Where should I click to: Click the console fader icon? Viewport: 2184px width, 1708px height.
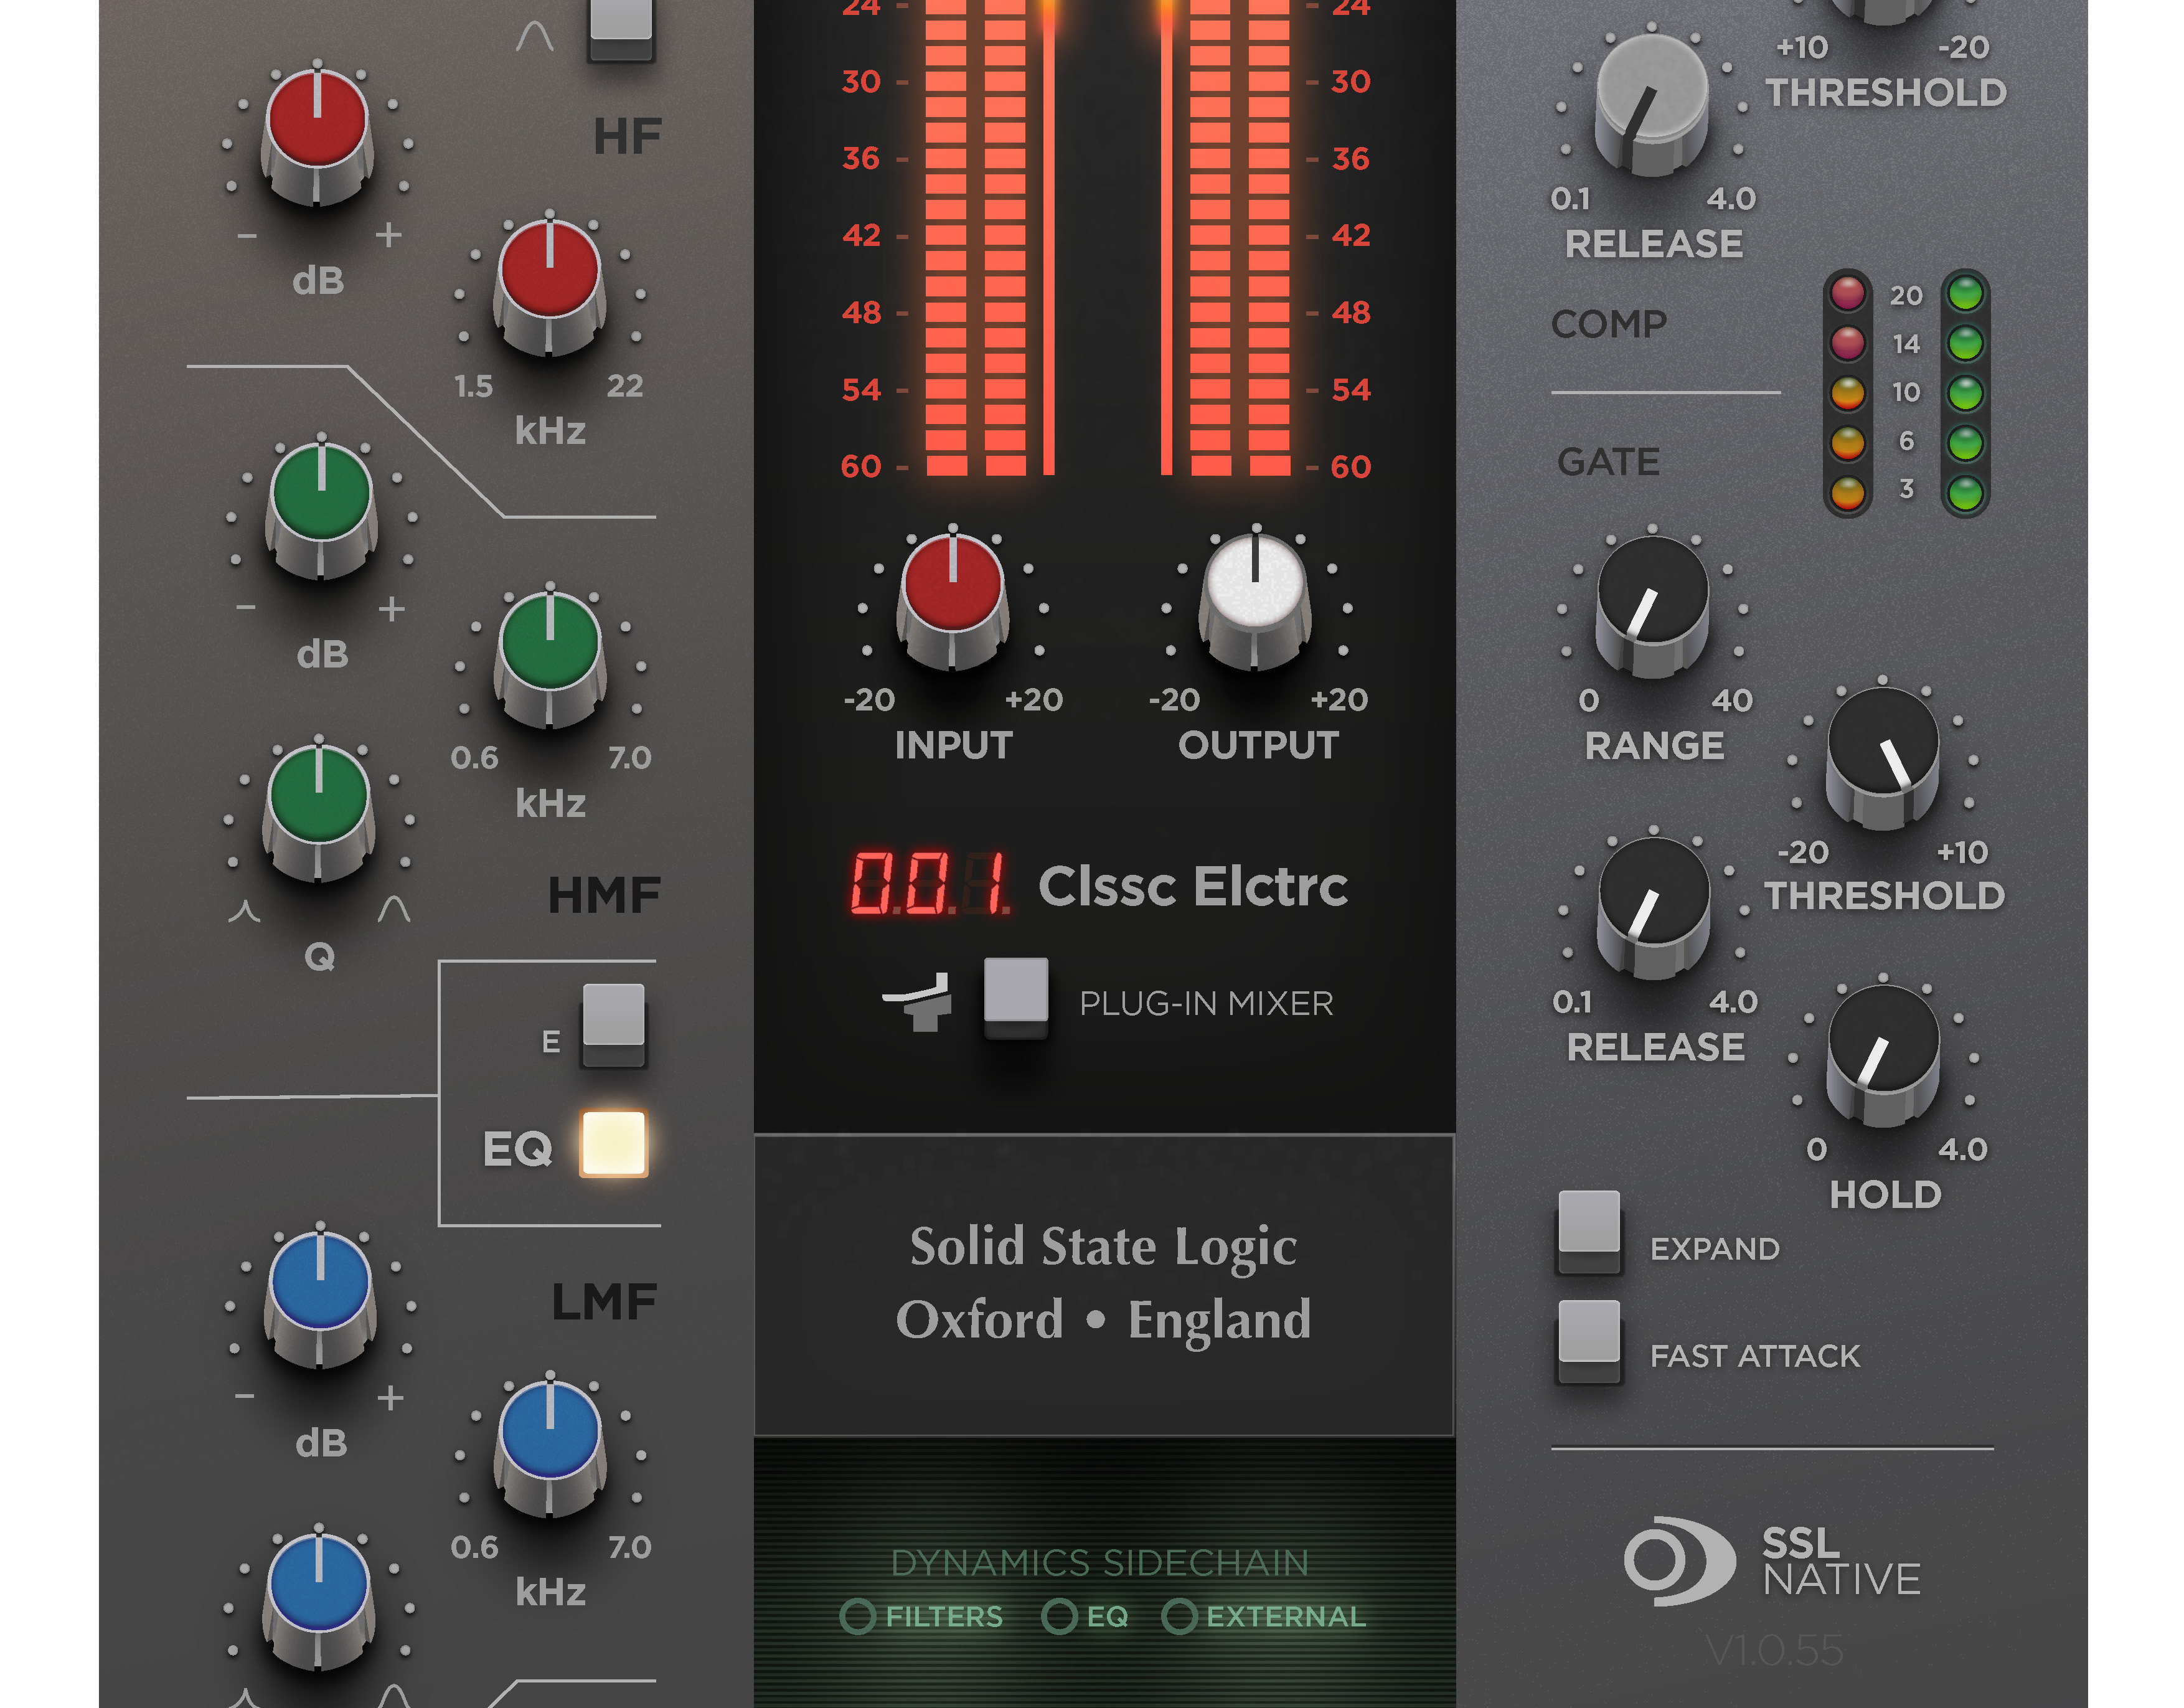[917, 1001]
